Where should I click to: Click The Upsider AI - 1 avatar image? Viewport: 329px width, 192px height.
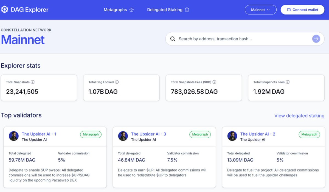14,136
